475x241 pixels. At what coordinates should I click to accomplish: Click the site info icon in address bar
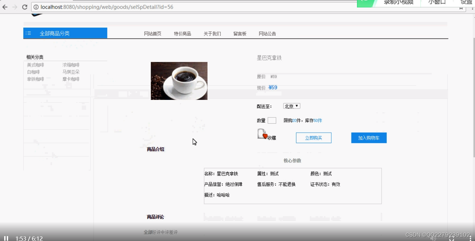(x=35, y=7)
